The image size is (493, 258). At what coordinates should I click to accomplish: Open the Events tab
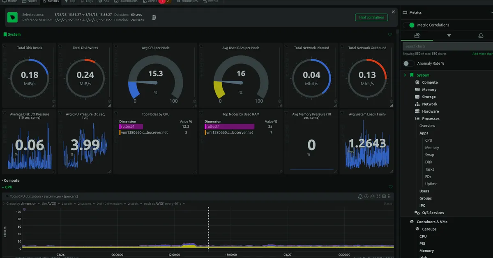[x=210, y=2]
